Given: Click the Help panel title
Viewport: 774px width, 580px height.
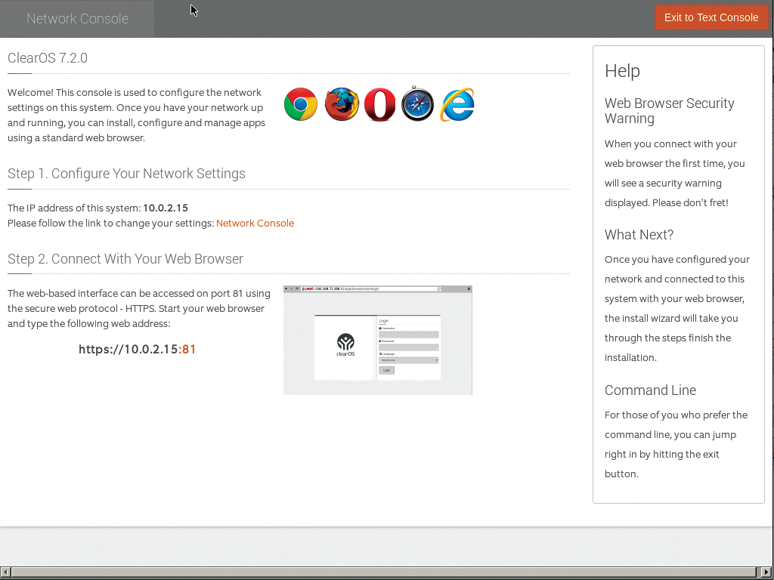Looking at the screenshot, I should tap(622, 71).
